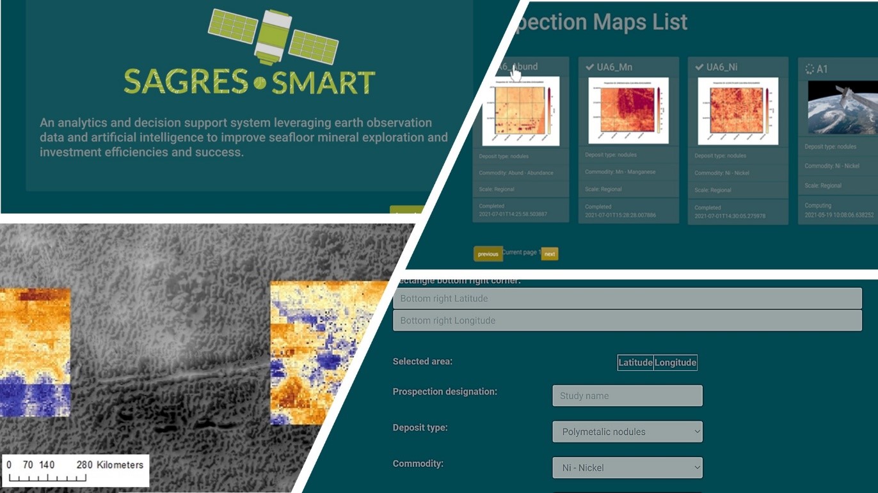Click the Study name input field
Image resolution: width=878 pixels, height=493 pixels.
(x=627, y=396)
